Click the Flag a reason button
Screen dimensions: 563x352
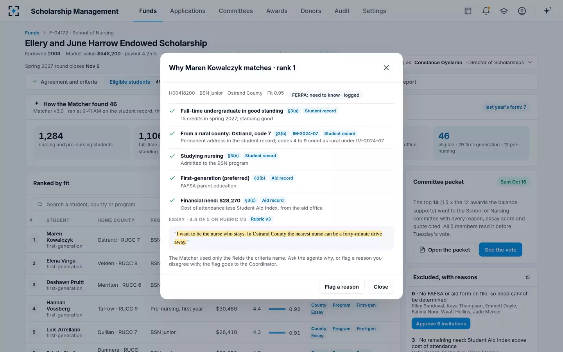click(x=342, y=287)
